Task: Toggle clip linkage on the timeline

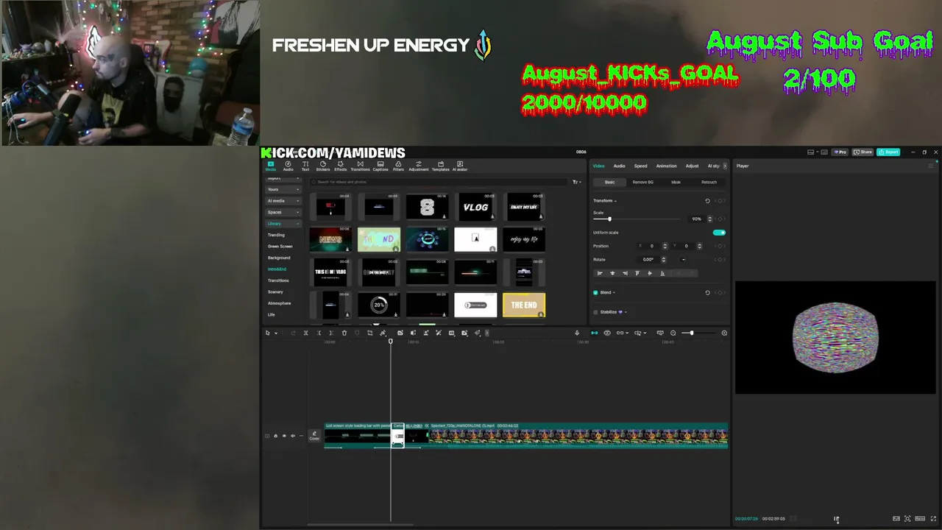Action: tap(620, 333)
